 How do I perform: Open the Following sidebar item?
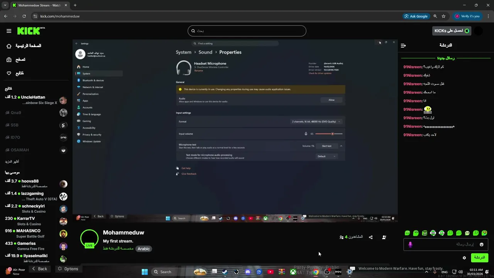click(x=15, y=73)
